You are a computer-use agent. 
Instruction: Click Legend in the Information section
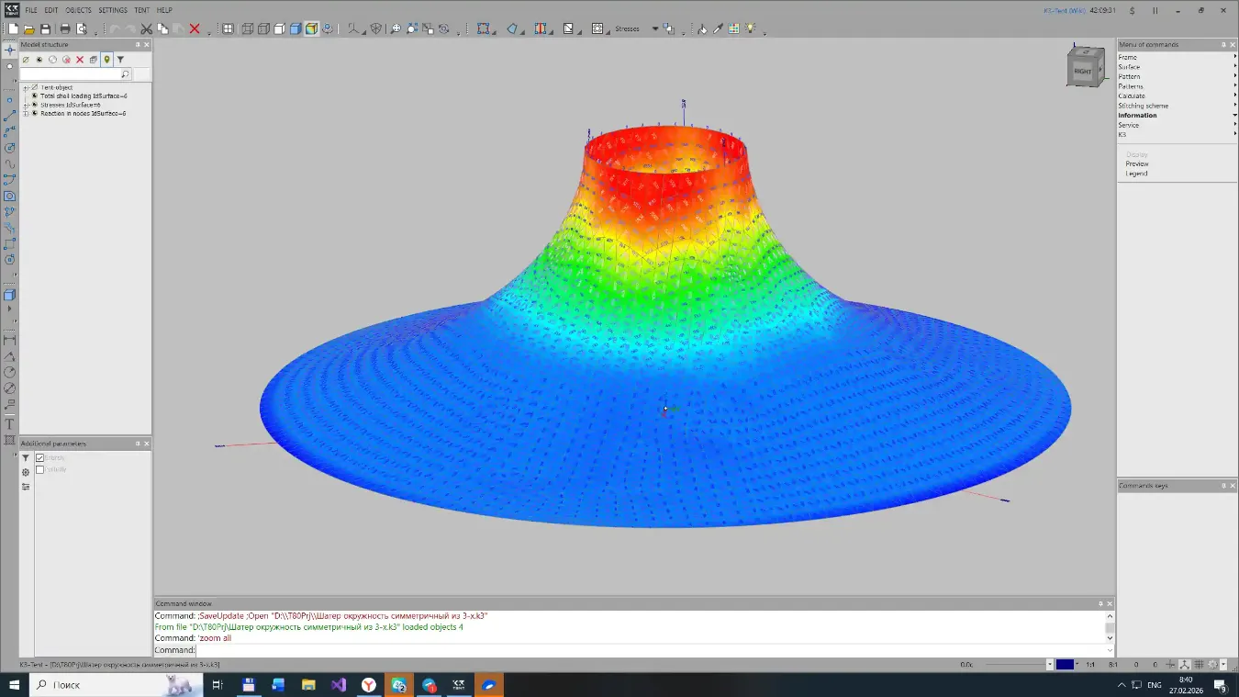click(x=1136, y=174)
